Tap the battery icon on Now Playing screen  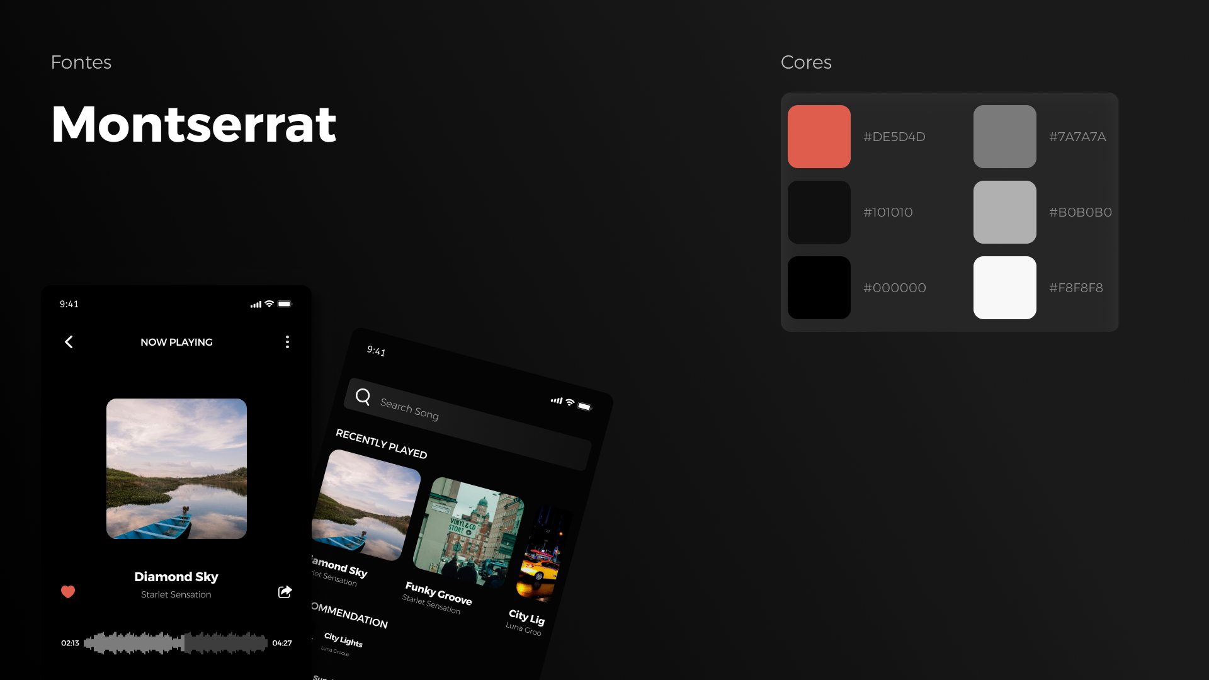click(x=285, y=304)
